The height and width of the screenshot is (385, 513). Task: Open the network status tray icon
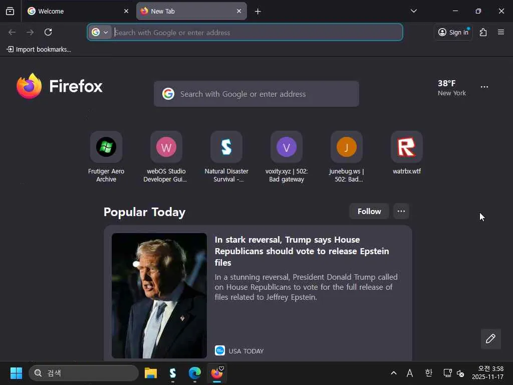[x=447, y=373]
